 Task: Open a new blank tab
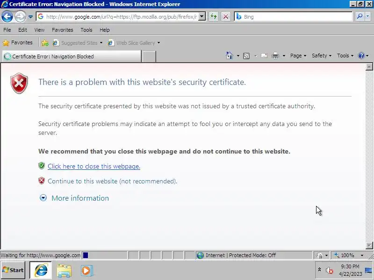(149, 56)
